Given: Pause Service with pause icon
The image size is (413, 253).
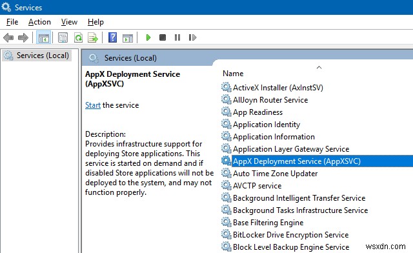Looking at the screenshot, I should coord(177,37).
